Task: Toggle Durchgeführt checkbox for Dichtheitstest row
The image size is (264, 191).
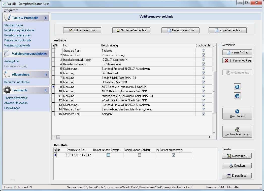Action: pos(204,73)
